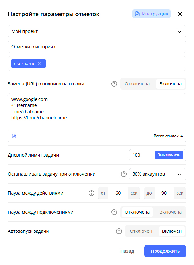
Task: Expand the Мой проект project dropdown
Action: click(x=97, y=31)
